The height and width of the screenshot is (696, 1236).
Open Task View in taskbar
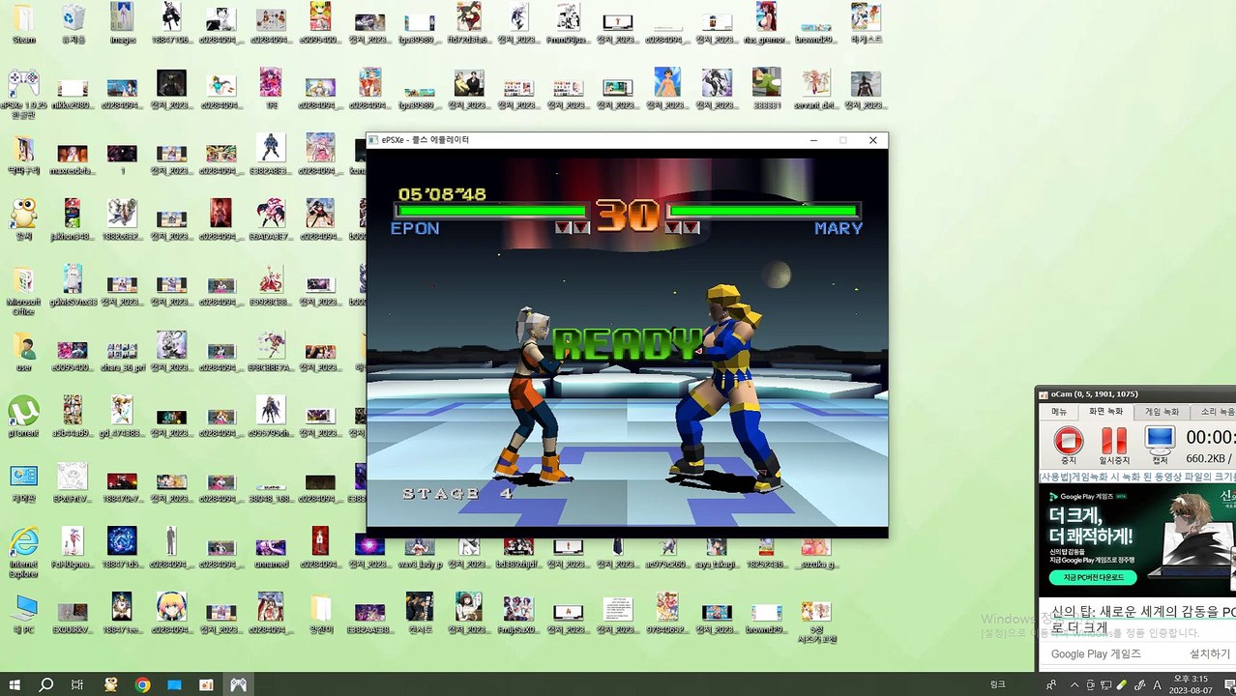tap(77, 684)
